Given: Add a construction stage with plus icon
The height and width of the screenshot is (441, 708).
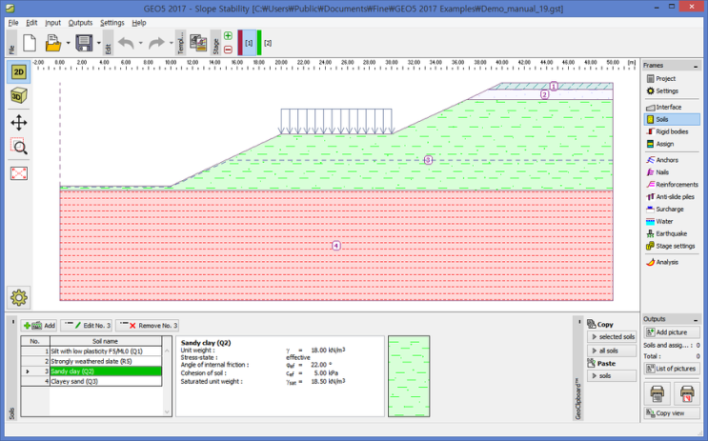Looking at the screenshot, I should coord(228,36).
